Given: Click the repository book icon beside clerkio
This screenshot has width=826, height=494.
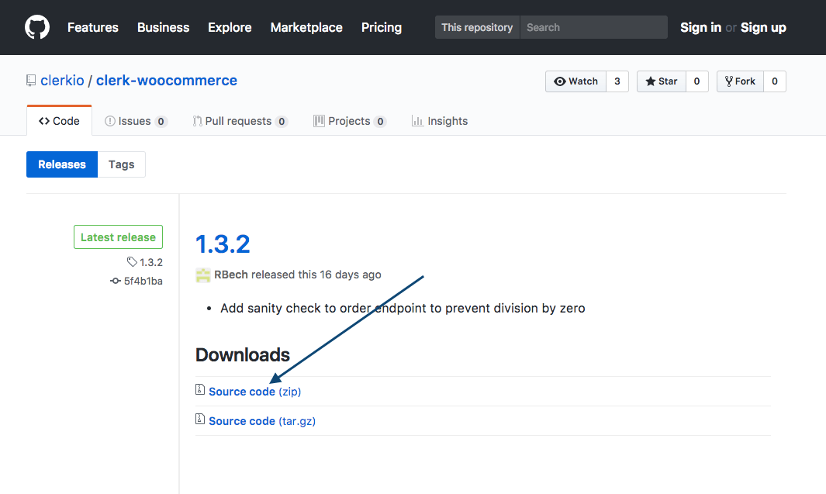Looking at the screenshot, I should pyautogui.click(x=29, y=80).
